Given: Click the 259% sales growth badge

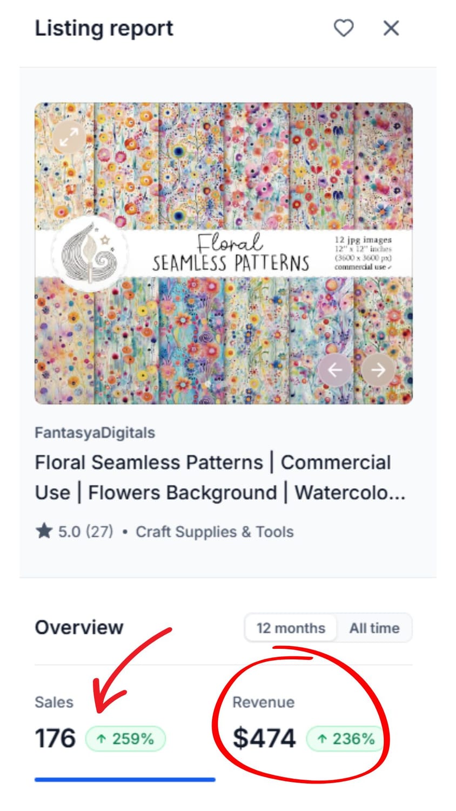Looking at the screenshot, I should click(126, 739).
